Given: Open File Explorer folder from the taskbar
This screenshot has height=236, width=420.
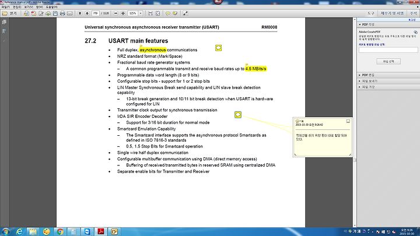Looking at the screenshot, I should 33,231.
